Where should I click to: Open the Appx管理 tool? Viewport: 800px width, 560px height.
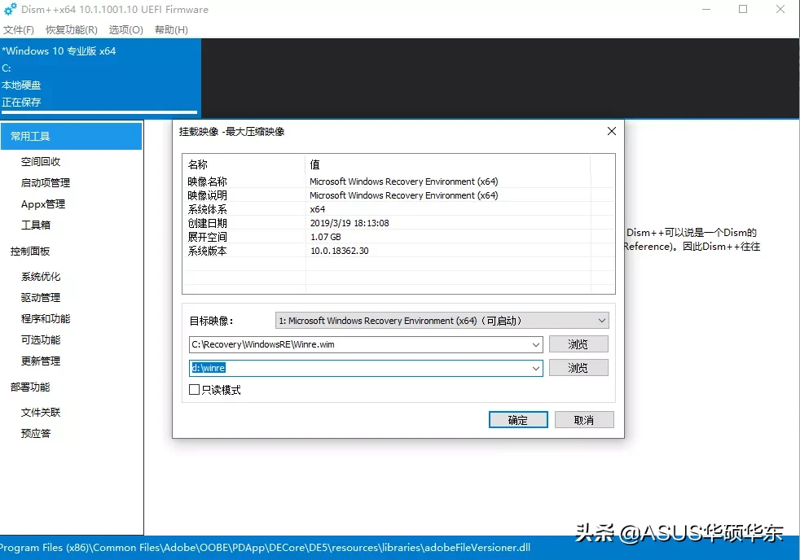click(44, 204)
